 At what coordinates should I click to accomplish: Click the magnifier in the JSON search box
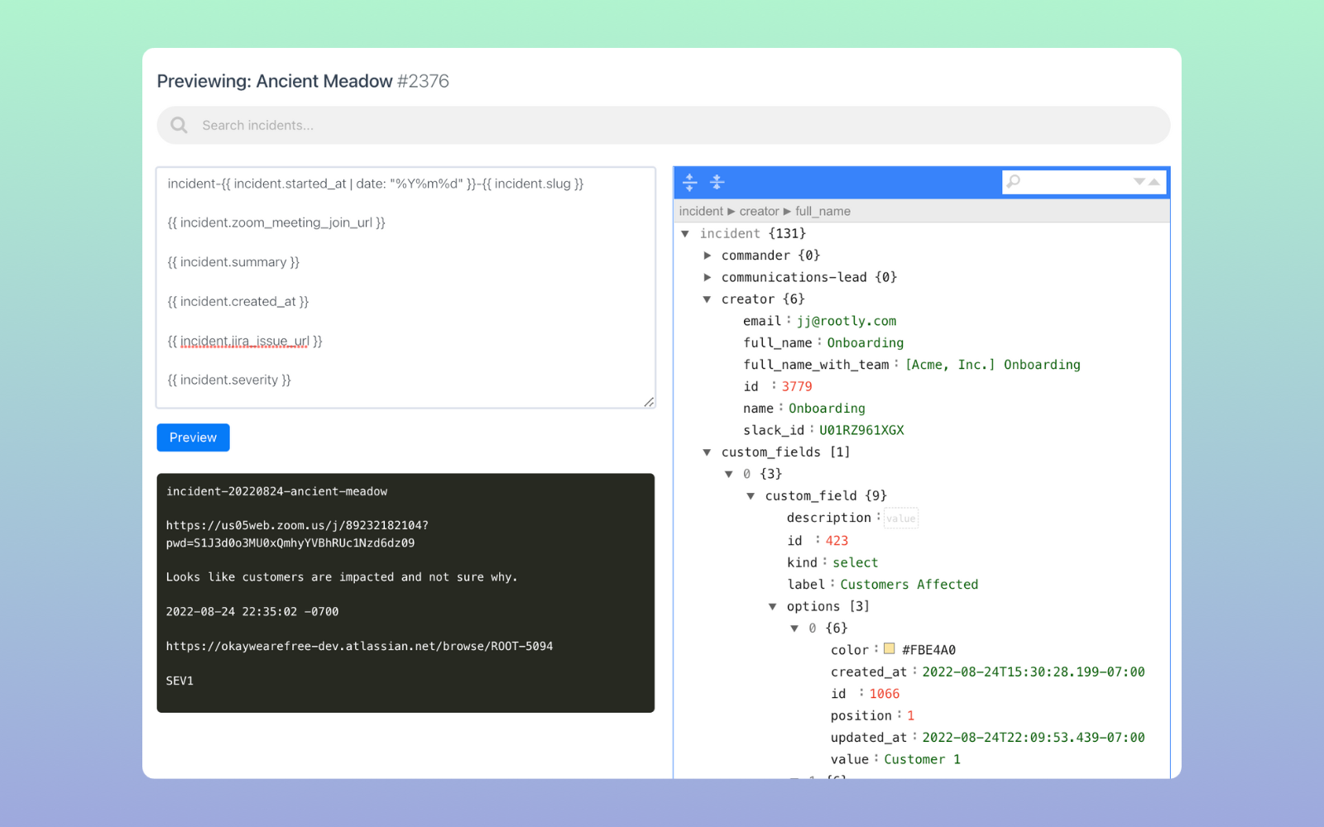(1014, 181)
